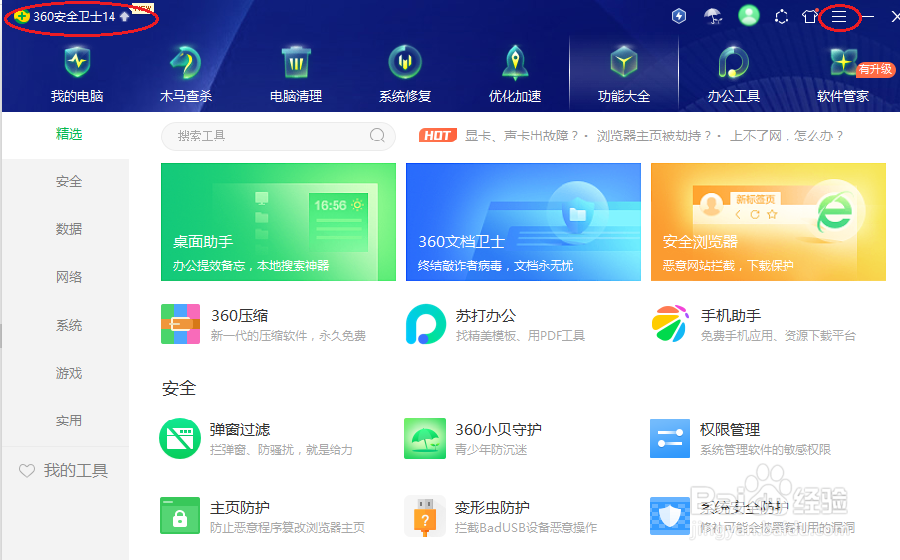Click the 弹窗过滤 icon
Screen dimensions: 900x560
tap(180, 438)
